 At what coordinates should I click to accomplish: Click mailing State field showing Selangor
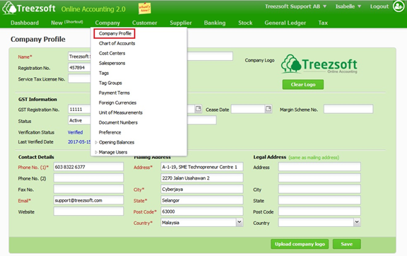point(202,200)
